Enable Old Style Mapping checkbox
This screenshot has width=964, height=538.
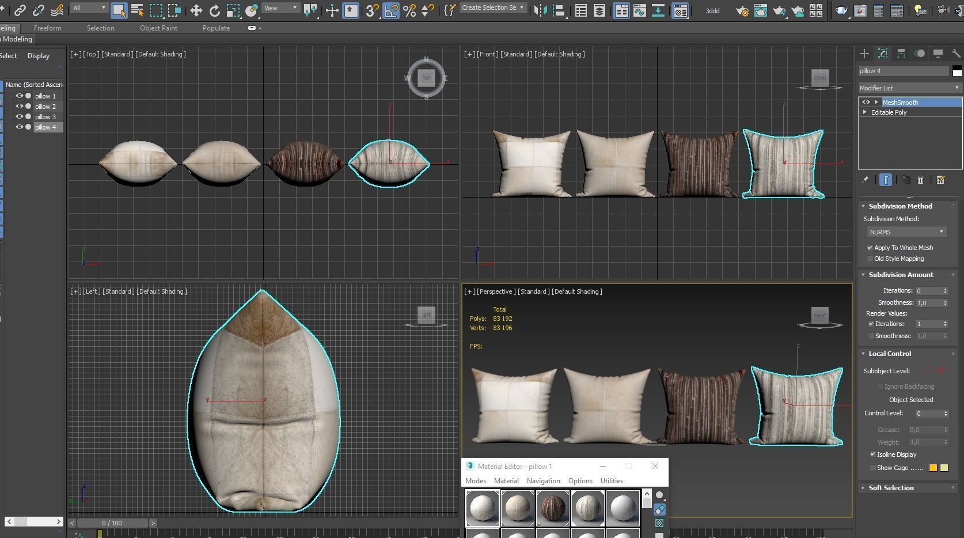click(870, 259)
